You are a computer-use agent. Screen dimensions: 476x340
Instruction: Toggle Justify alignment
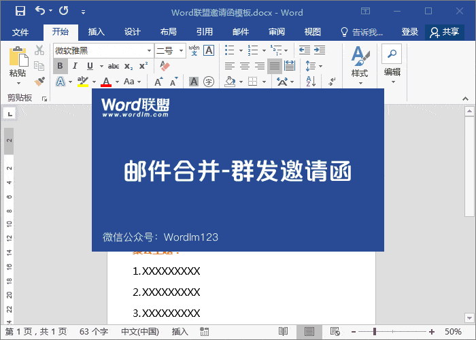(275, 66)
